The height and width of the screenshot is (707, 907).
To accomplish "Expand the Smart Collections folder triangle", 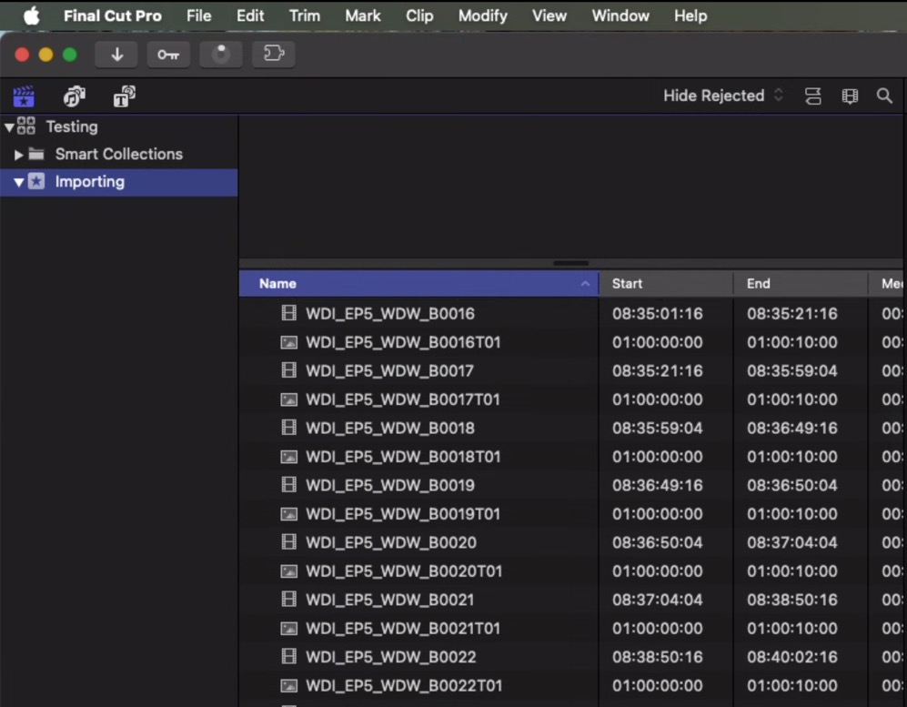I will click(18, 155).
